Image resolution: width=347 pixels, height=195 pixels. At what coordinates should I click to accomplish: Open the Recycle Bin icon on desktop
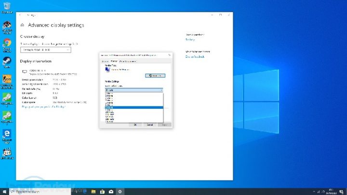coord(7,10)
